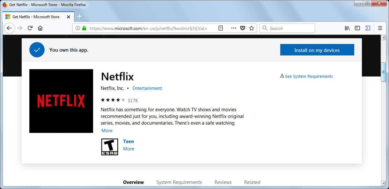Click the forward navigation arrow
Image resolution: width=389 pixels, height=189 pixels.
[x=20, y=28]
